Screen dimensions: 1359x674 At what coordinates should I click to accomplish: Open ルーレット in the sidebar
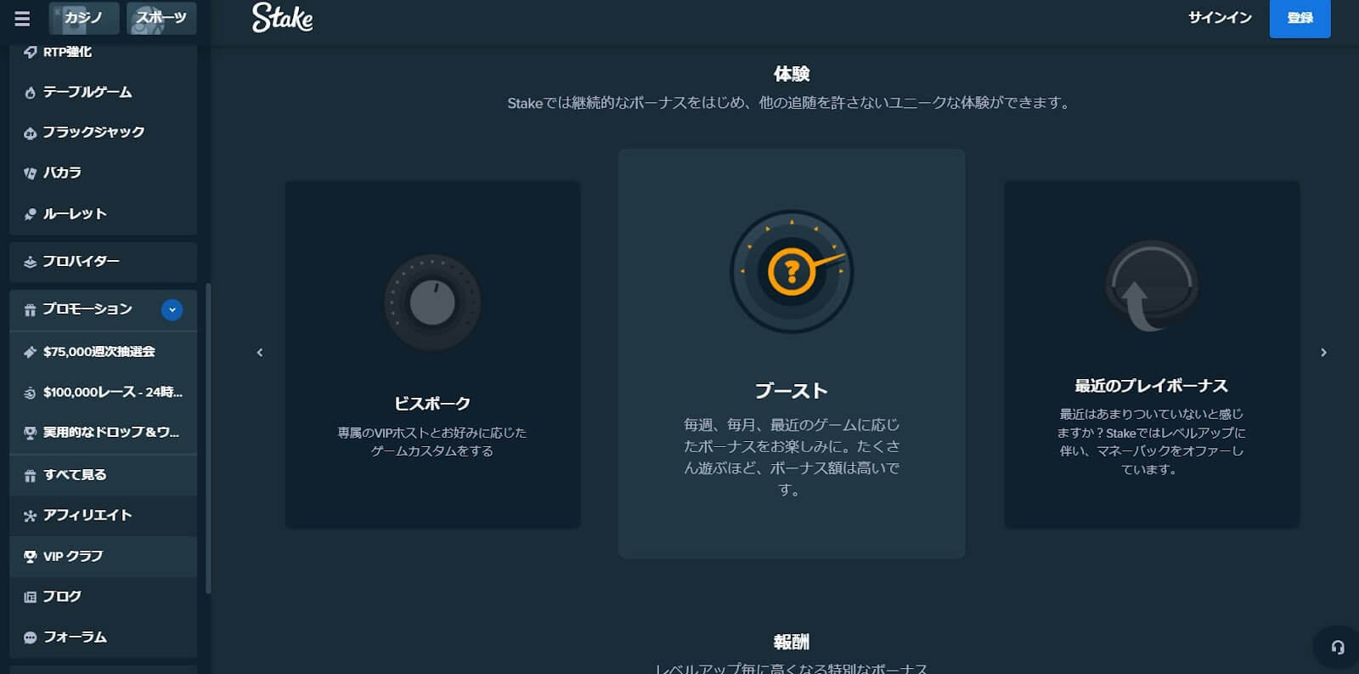104,213
